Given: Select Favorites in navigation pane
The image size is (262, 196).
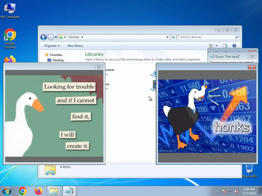Looking at the screenshot, I should point(53,55).
